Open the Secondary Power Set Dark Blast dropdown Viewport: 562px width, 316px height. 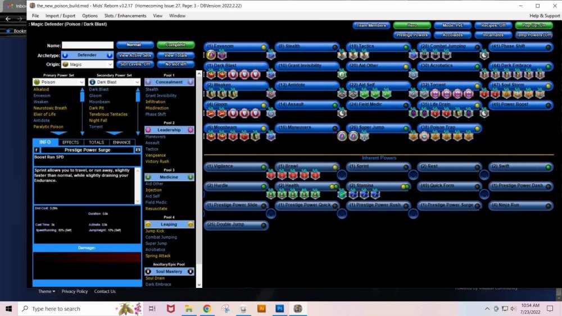[114, 82]
